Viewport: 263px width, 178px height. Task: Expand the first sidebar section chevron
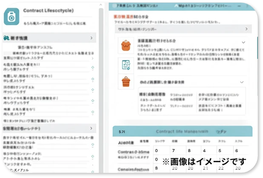(91, 38)
